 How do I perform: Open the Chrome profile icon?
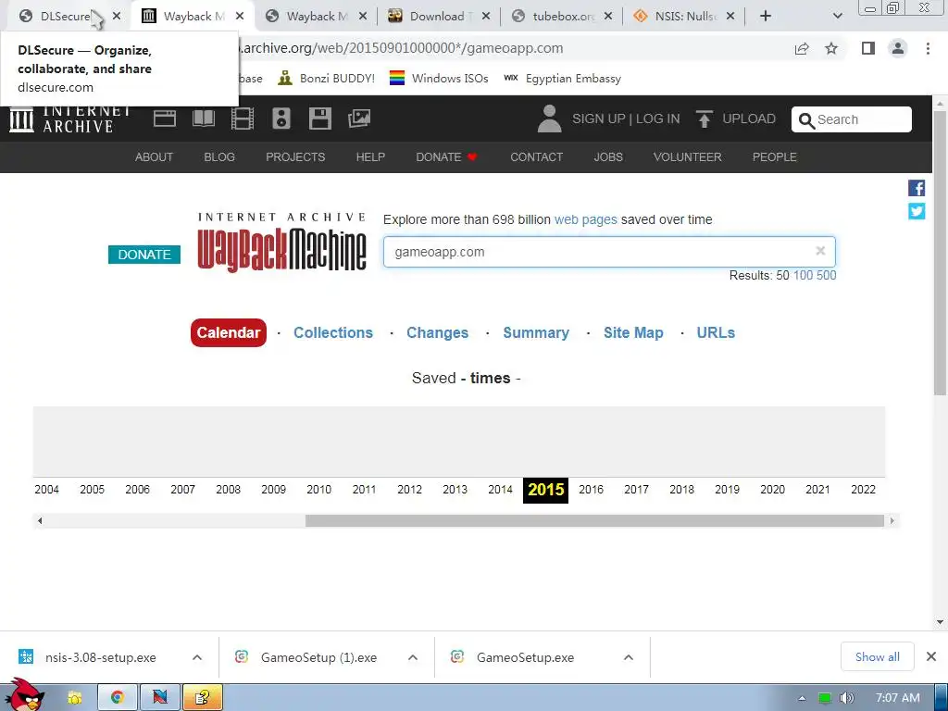pyautogui.click(x=898, y=48)
